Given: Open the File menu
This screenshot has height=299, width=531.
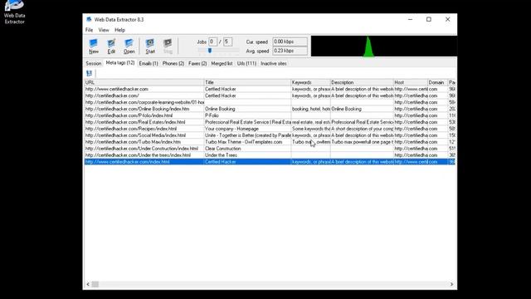Looking at the screenshot, I should tap(89, 30).
